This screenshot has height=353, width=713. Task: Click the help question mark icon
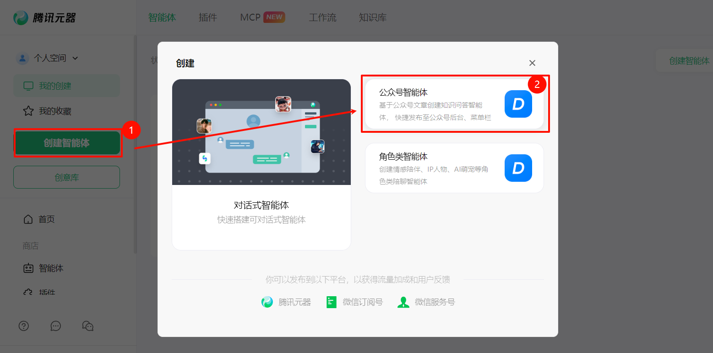24,326
